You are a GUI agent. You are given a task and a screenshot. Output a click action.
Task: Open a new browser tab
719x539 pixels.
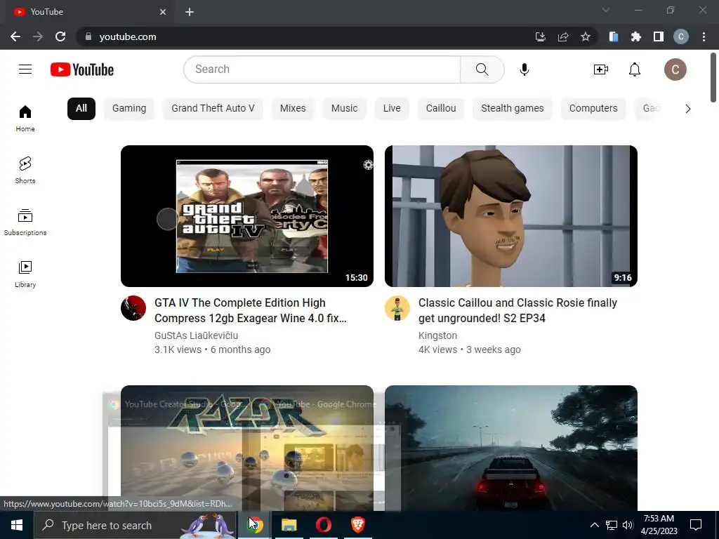point(190,12)
